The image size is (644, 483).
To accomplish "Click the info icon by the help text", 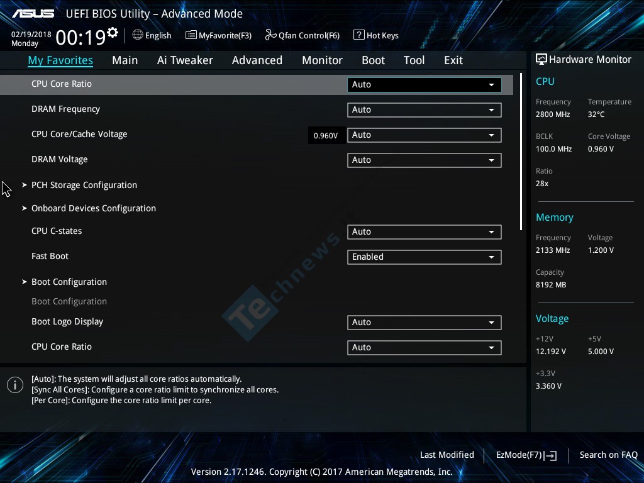I will [x=15, y=385].
